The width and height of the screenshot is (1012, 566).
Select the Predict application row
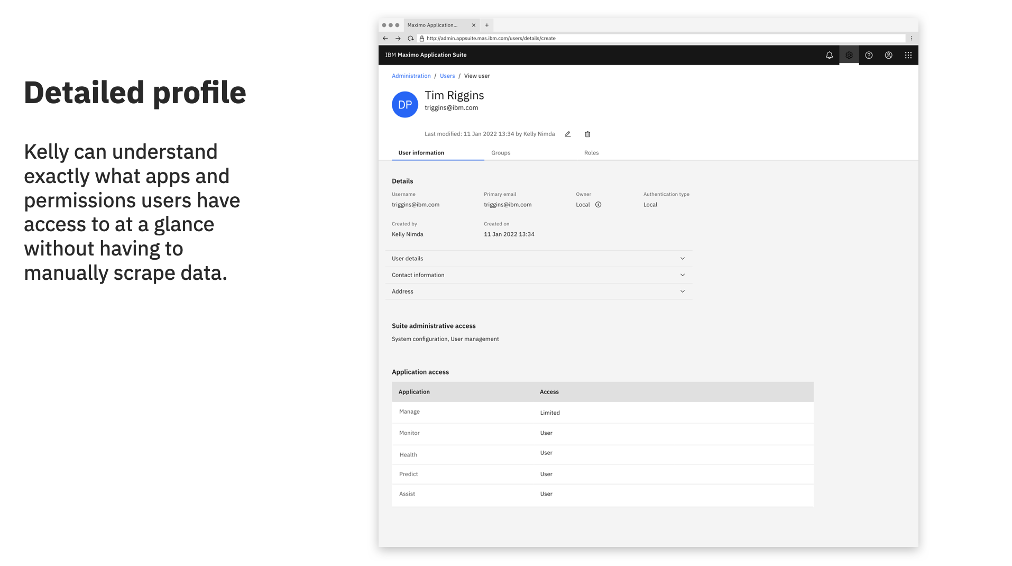pyautogui.click(x=602, y=474)
